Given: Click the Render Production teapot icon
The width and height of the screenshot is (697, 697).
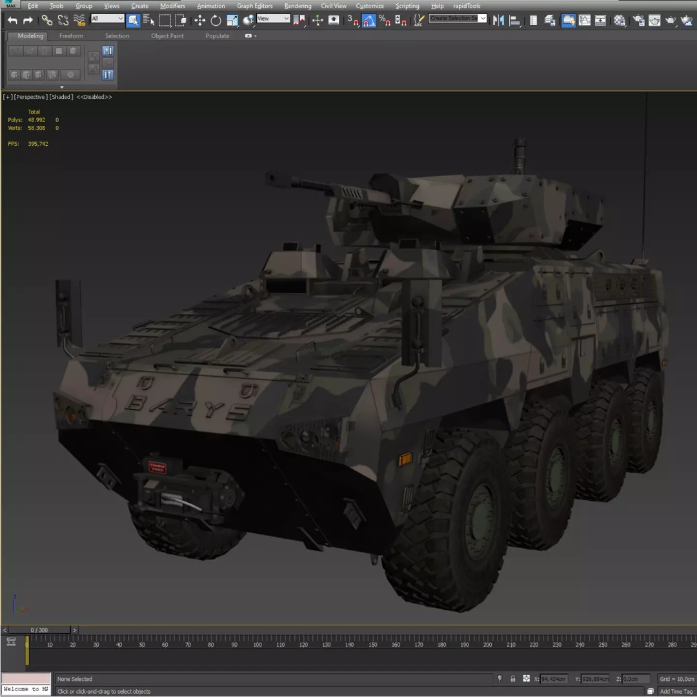Looking at the screenshot, I should click(x=671, y=21).
